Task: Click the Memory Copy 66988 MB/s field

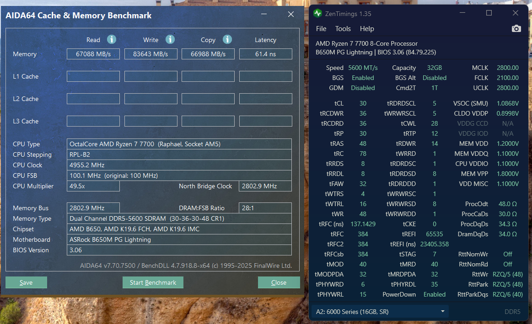Action: 208,54
